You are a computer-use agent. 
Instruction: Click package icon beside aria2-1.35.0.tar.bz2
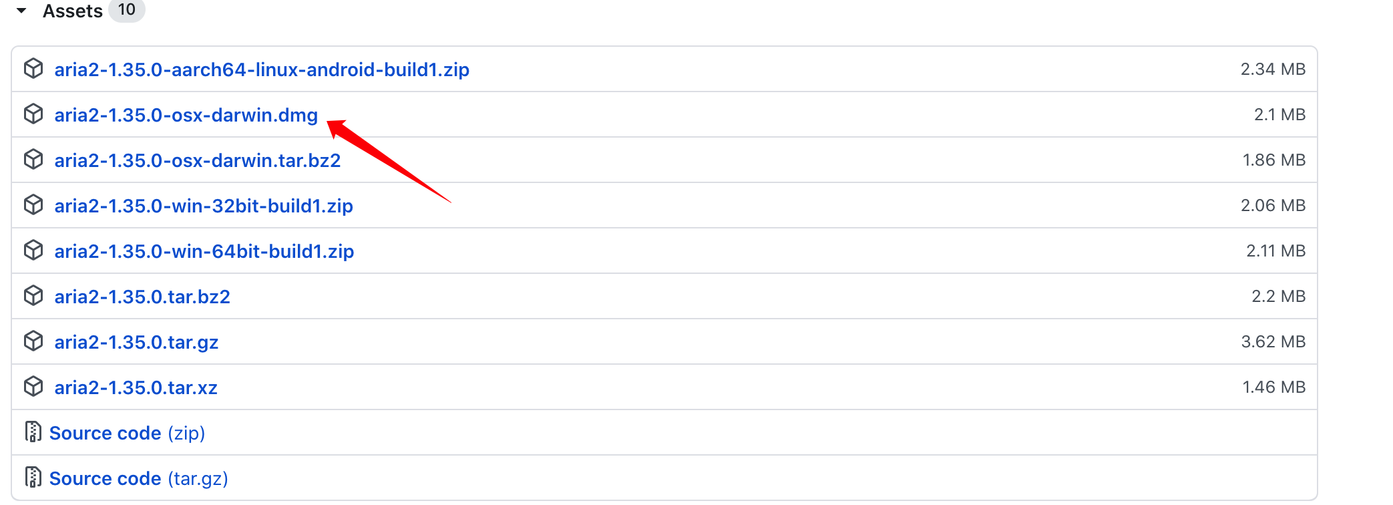click(33, 296)
